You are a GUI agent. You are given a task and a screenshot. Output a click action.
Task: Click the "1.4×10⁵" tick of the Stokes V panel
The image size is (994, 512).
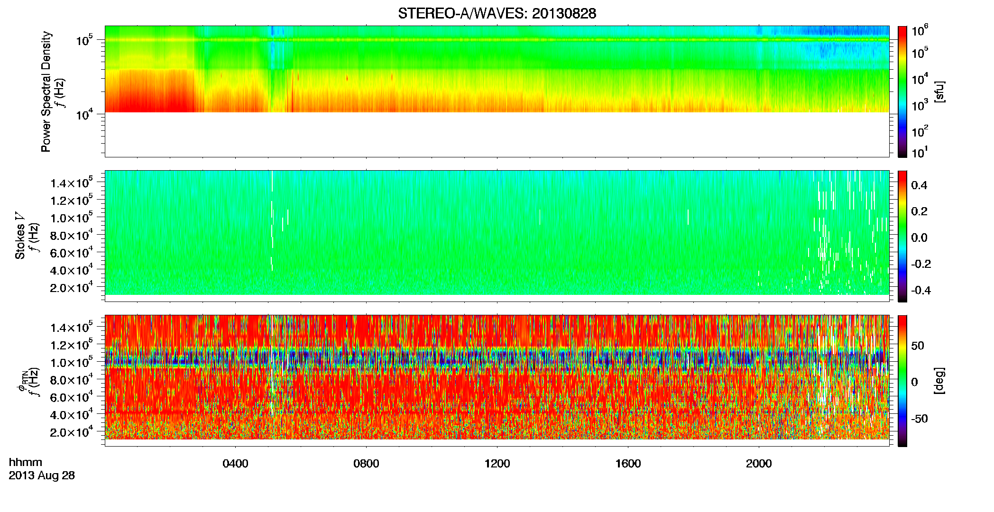pos(72,183)
